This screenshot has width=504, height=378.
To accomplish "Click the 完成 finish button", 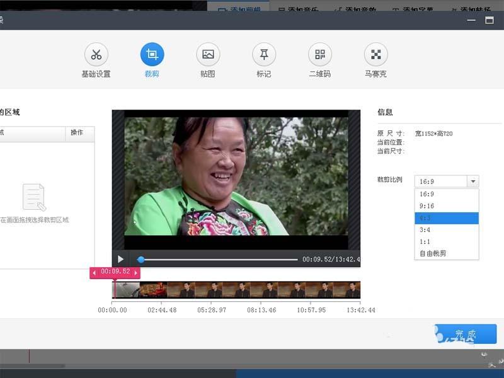I will 466,334.
